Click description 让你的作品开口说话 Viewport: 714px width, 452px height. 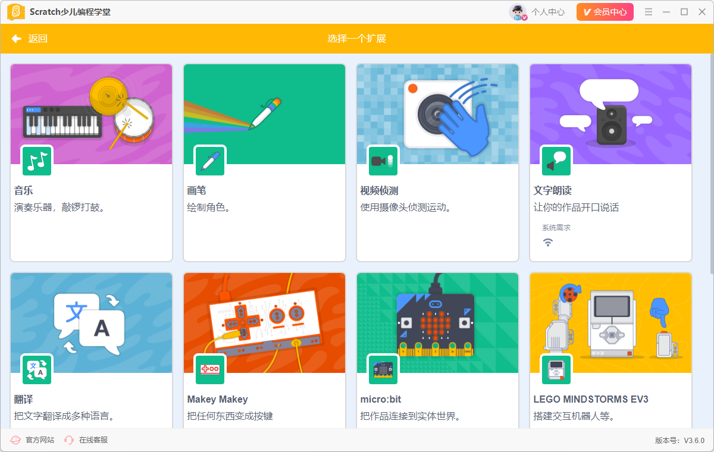tap(577, 208)
